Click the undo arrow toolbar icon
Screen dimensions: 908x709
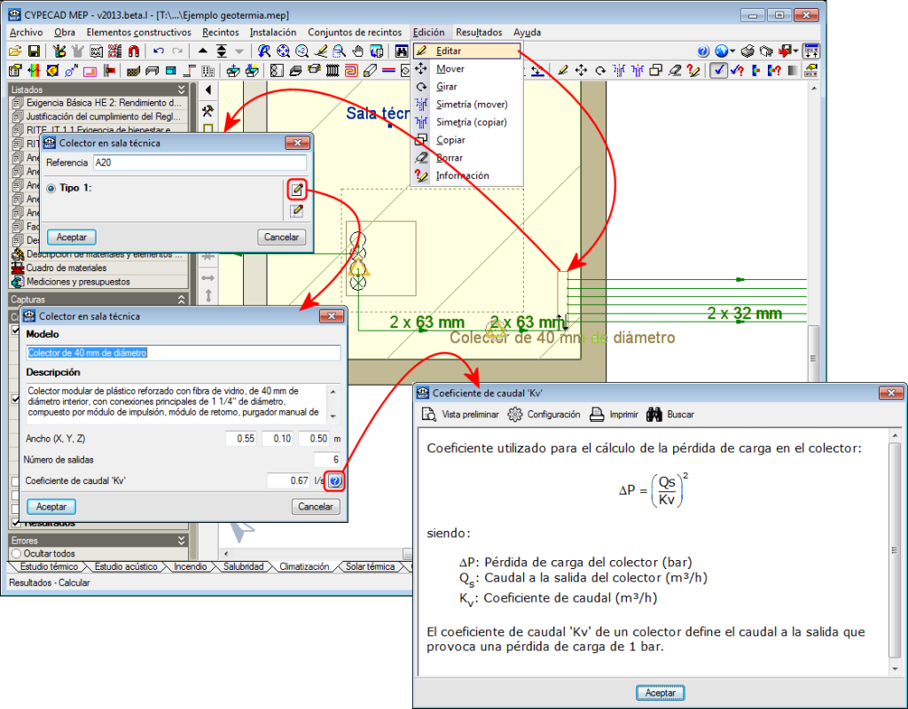(x=159, y=51)
